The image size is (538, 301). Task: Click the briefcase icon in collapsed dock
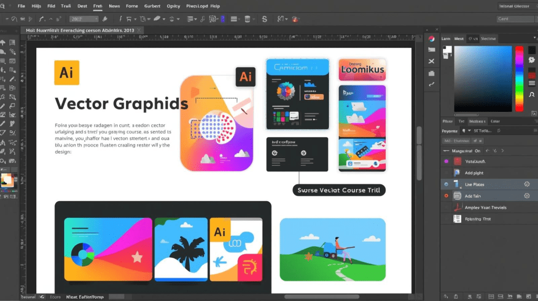(x=432, y=73)
